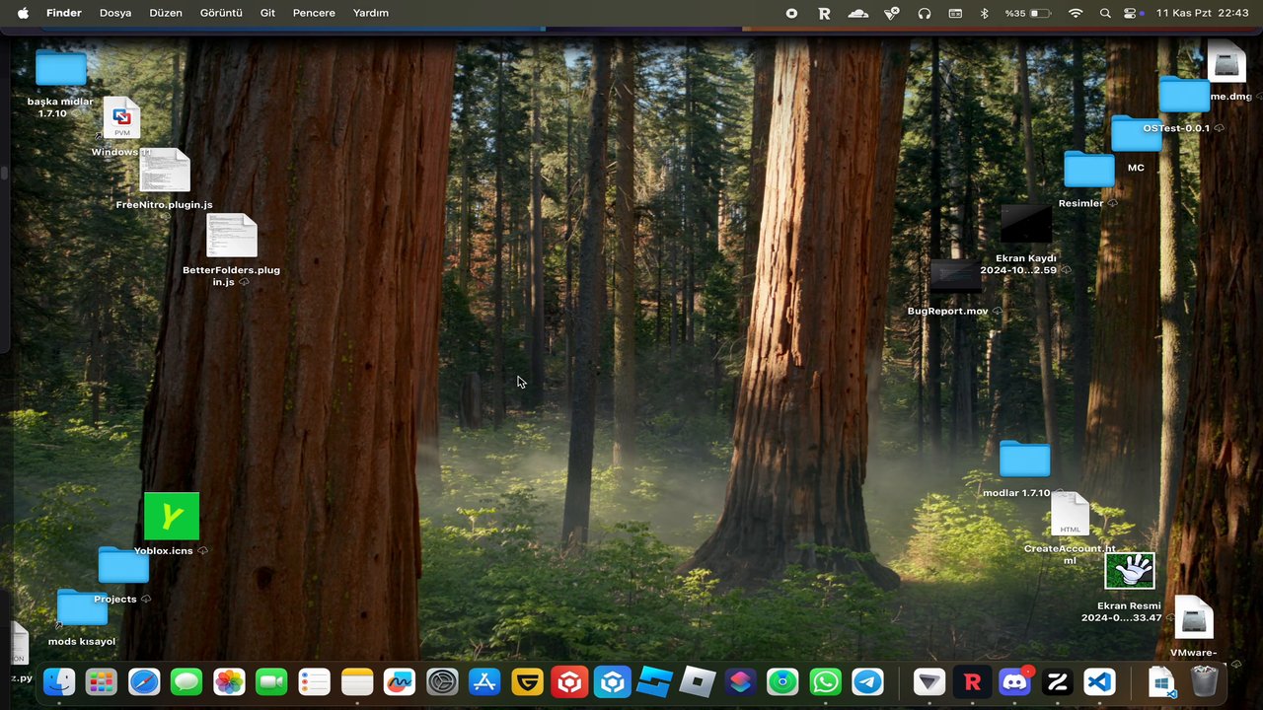This screenshot has height=710, width=1263.
Task: Click the Bluetooth status icon
Action: point(984,13)
